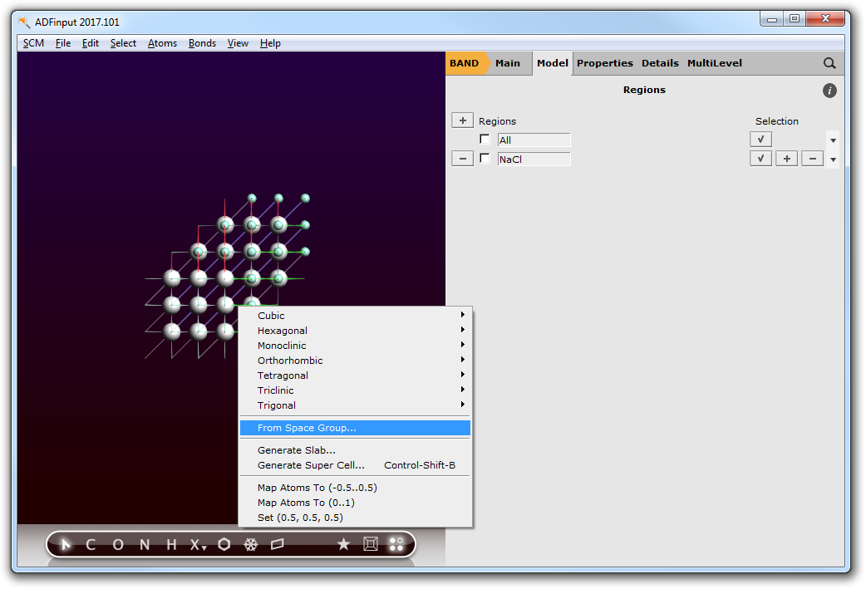Choose the Carbon atom tool
The width and height of the screenshot is (866, 589).
(x=91, y=545)
